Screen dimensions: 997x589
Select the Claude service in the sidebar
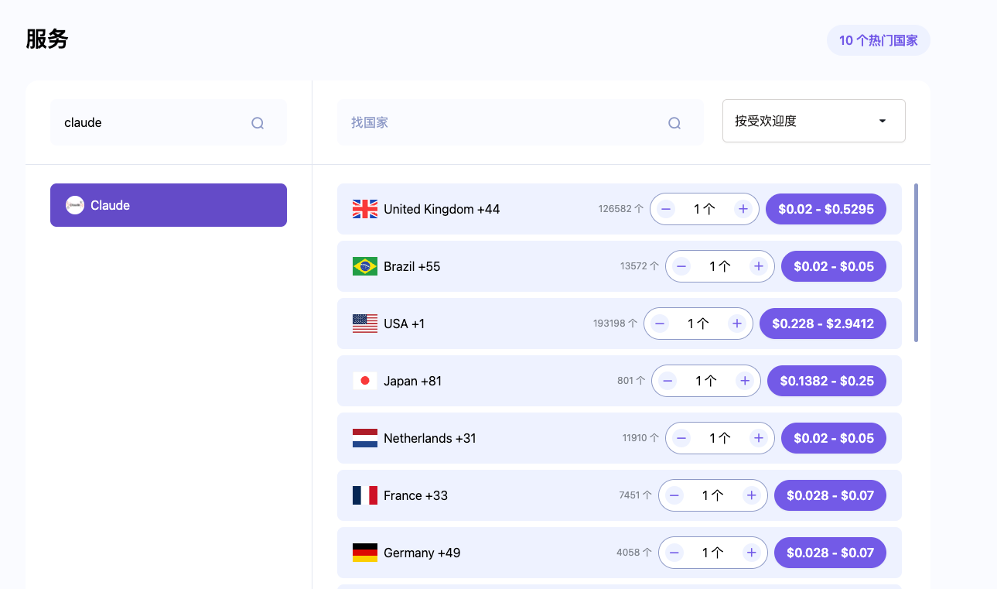pyautogui.click(x=169, y=205)
